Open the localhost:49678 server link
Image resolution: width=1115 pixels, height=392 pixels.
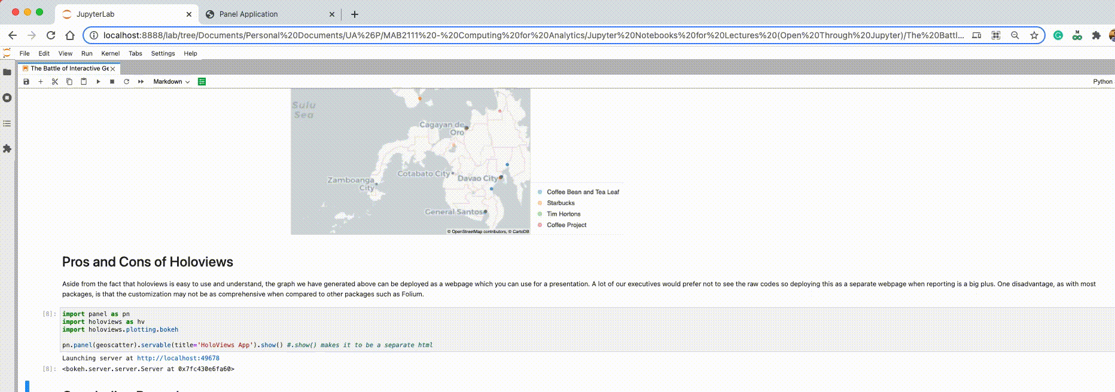tap(178, 359)
